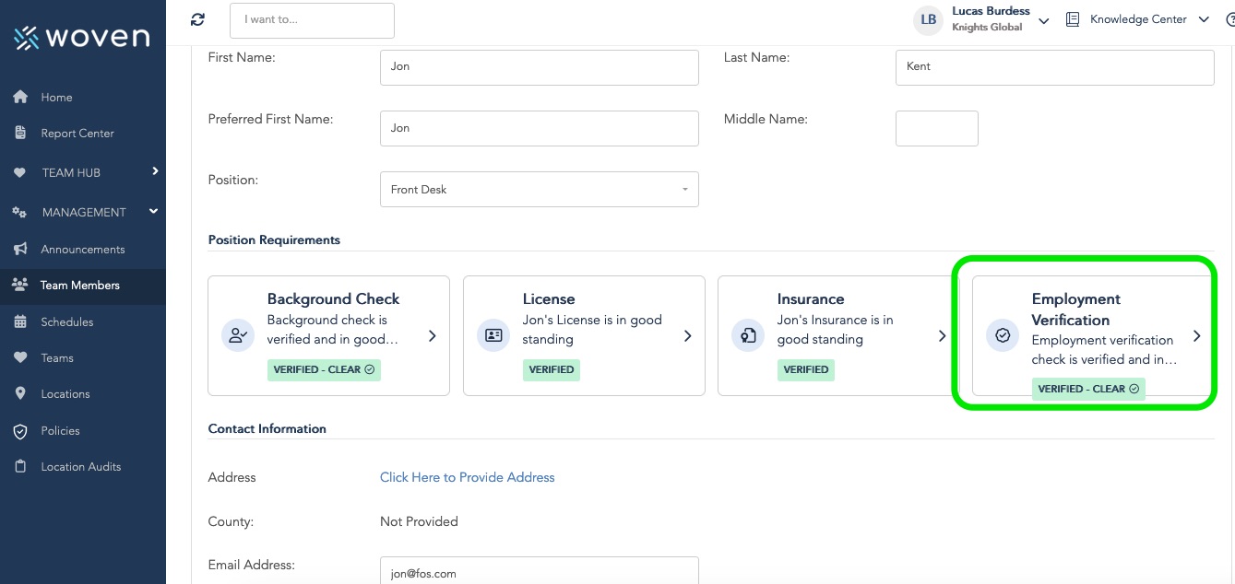The image size is (1235, 584).
Task: Click the Preferred First Name field
Action: (x=540, y=128)
